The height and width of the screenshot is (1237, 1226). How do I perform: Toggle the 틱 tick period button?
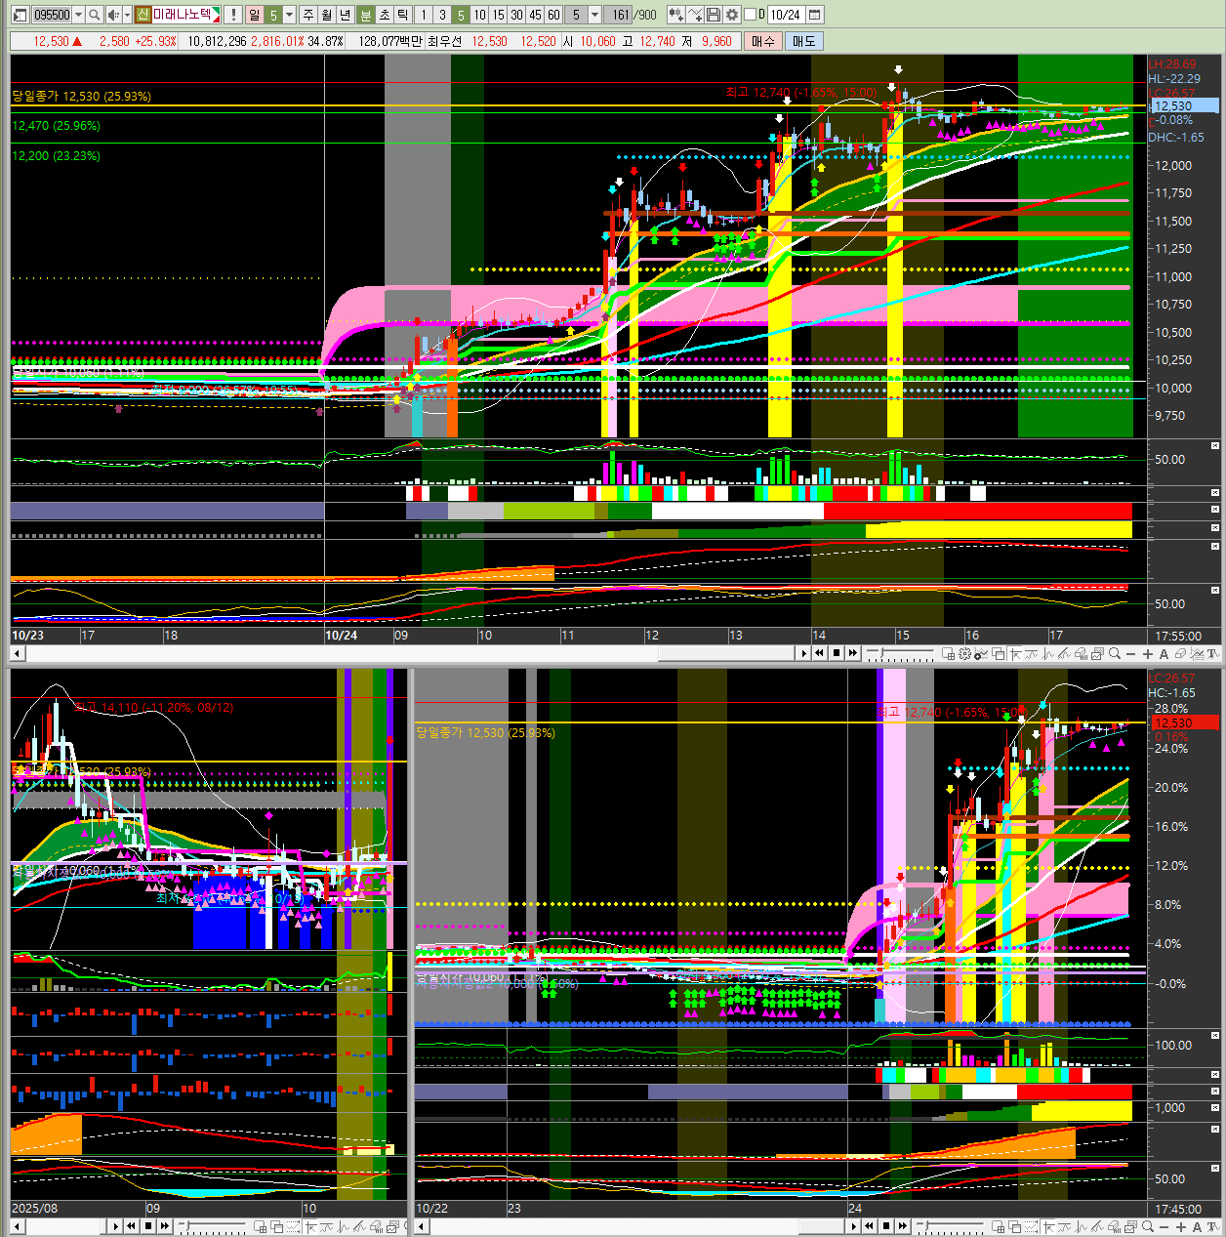[402, 15]
